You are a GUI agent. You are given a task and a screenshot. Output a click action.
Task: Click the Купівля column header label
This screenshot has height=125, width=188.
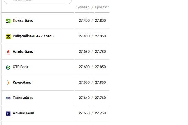click(81, 7)
